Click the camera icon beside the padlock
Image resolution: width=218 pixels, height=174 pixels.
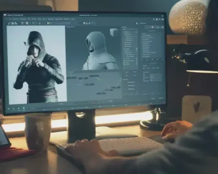click(x=13, y=24)
